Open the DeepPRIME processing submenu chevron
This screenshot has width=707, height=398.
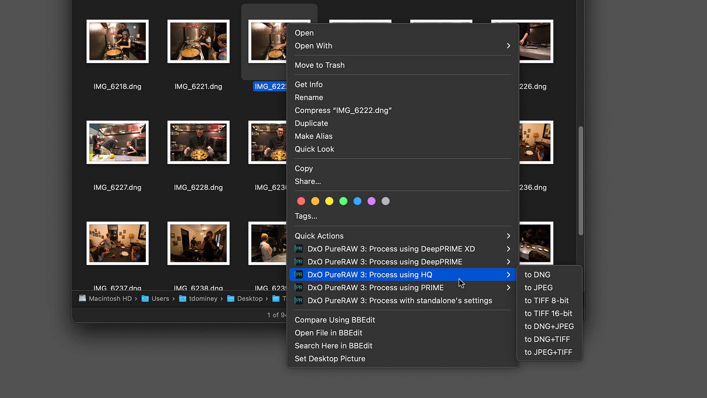pyautogui.click(x=508, y=262)
